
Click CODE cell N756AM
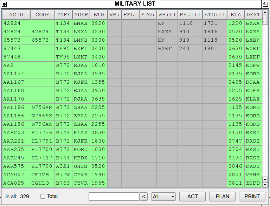[43, 108]
